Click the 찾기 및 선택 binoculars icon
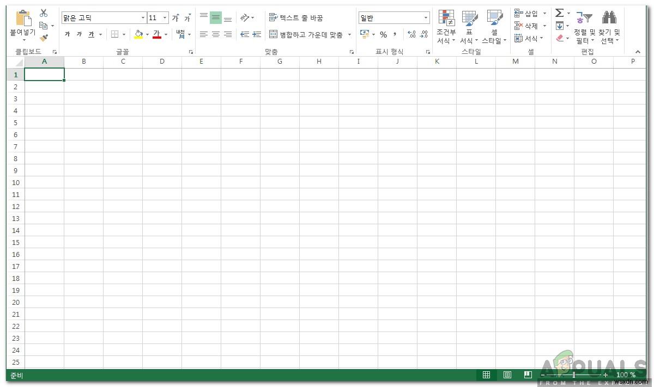The image size is (654, 387). (x=609, y=17)
